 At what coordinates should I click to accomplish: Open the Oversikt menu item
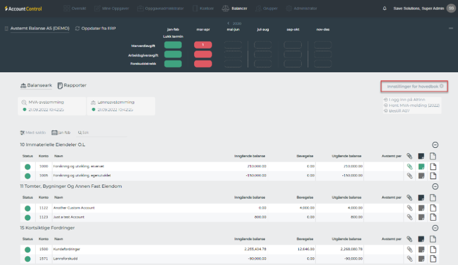coord(75,8)
